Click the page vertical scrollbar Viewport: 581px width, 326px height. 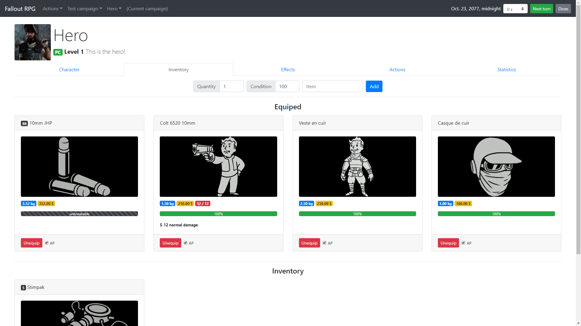pos(578,130)
